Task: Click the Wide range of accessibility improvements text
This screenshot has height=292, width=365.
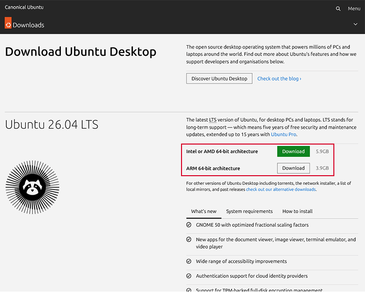Action: coord(241,261)
